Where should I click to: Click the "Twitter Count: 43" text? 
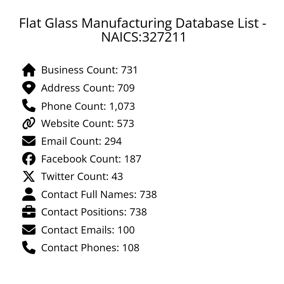tap(82, 177)
